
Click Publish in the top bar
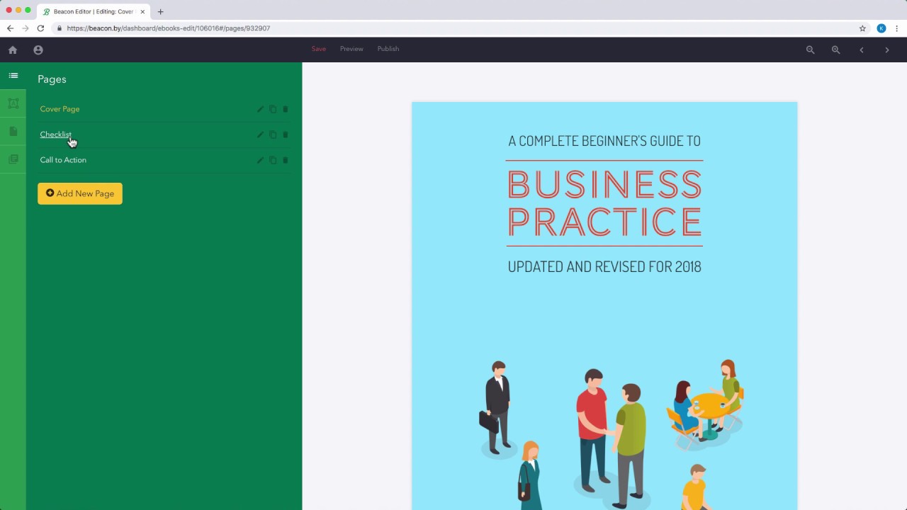point(388,49)
